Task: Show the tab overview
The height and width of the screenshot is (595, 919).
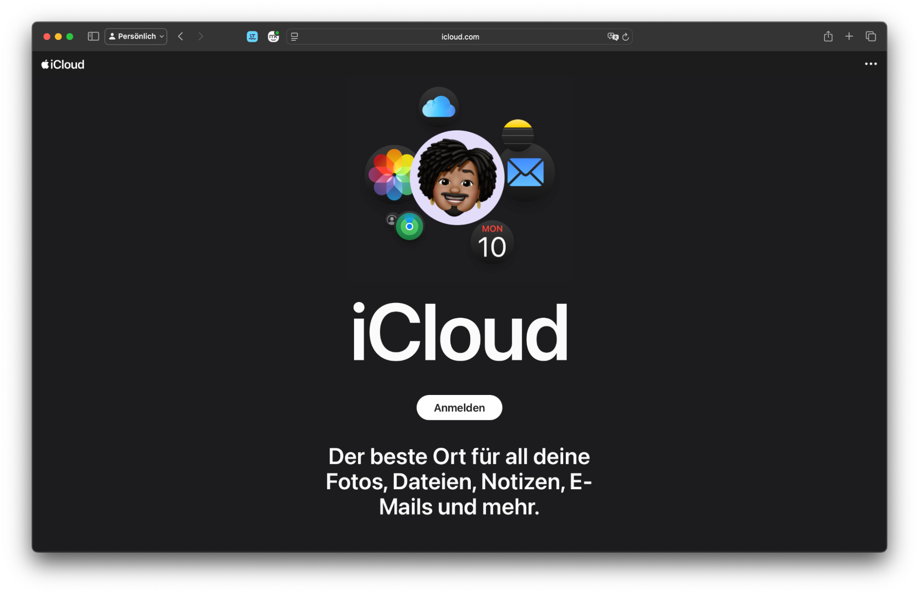Action: [x=871, y=36]
